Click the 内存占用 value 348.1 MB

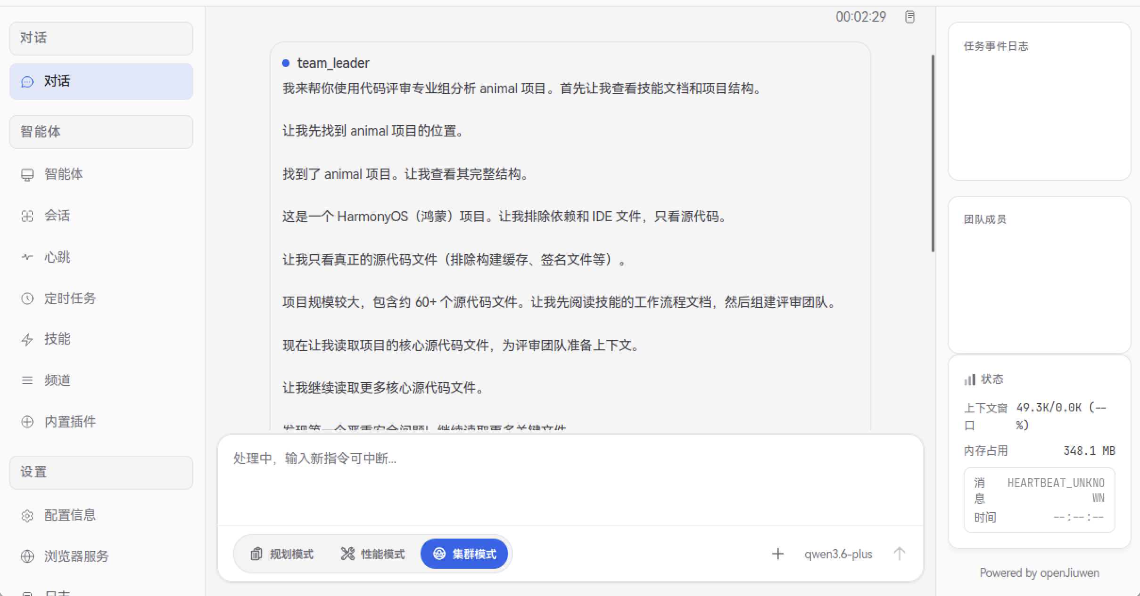click(x=1089, y=451)
